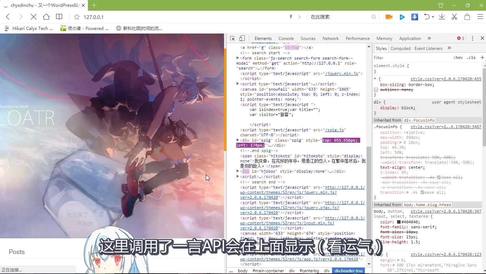
Task: Click the skin shirt icon in title bar
Action: (x=441, y=5)
